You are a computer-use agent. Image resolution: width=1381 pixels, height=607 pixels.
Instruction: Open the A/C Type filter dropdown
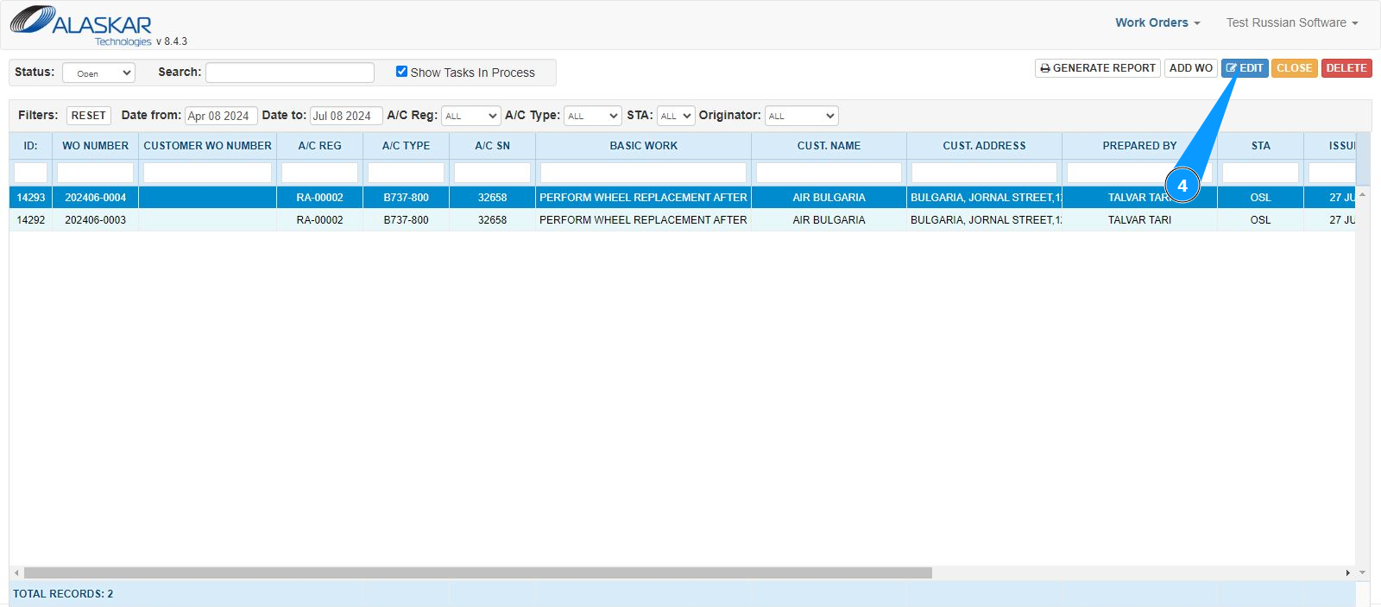click(x=592, y=116)
